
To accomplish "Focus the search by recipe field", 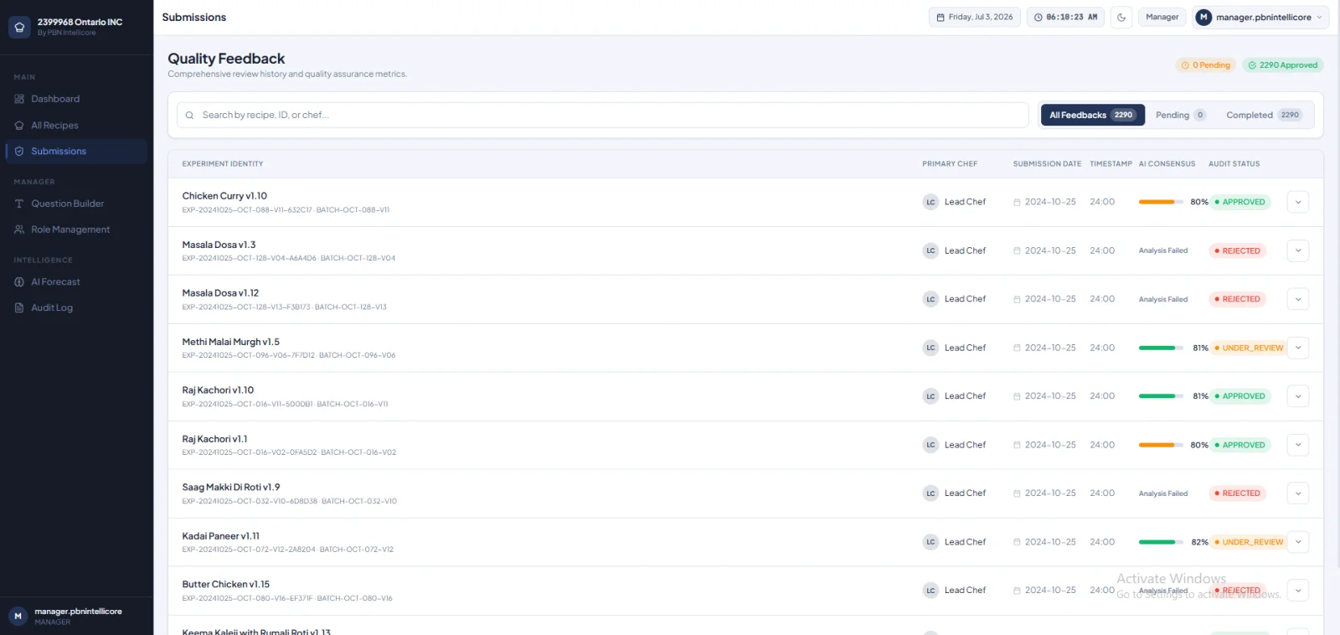I will tap(602, 116).
